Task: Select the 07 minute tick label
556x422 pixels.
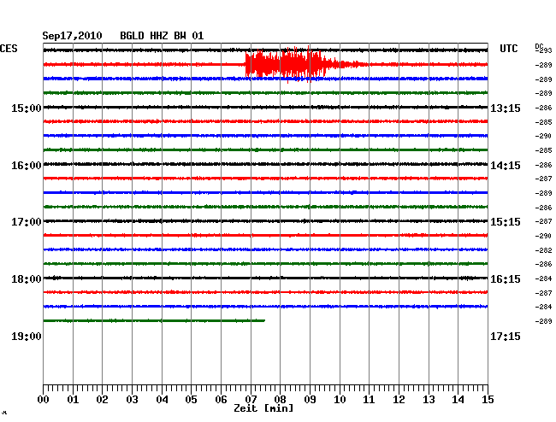Action: (251, 399)
